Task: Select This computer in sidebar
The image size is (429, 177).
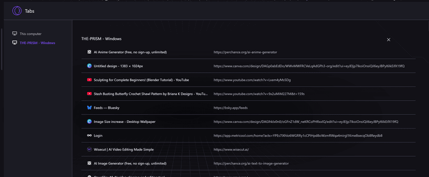Action: (31, 34)
